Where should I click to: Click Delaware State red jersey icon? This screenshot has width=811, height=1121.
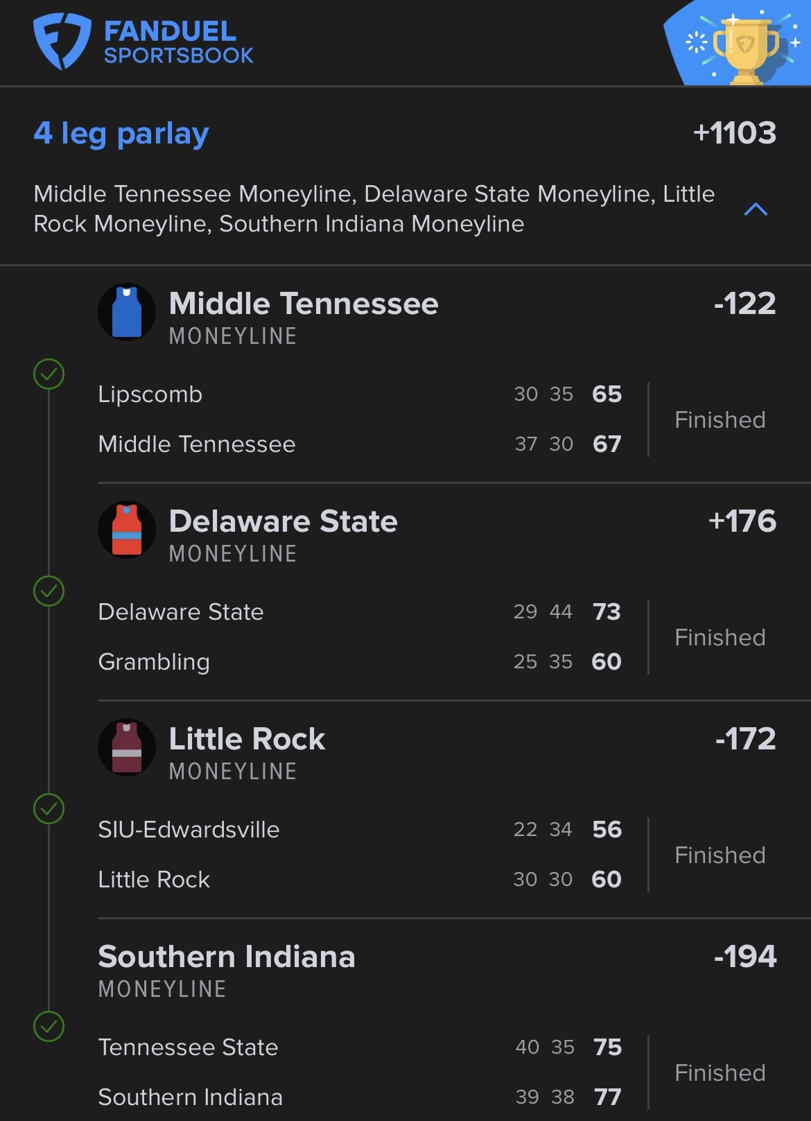coord(127,530)
